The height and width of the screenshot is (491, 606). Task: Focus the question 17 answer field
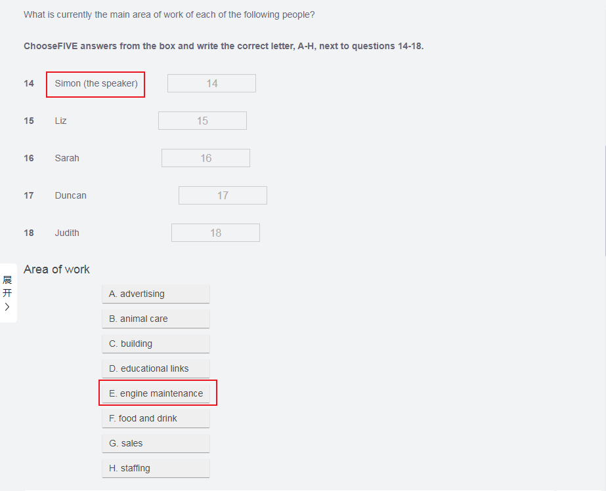point(223,195)
